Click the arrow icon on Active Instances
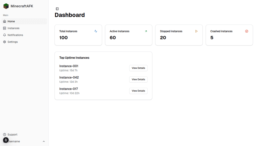259x146 pixels. (146, 31)
